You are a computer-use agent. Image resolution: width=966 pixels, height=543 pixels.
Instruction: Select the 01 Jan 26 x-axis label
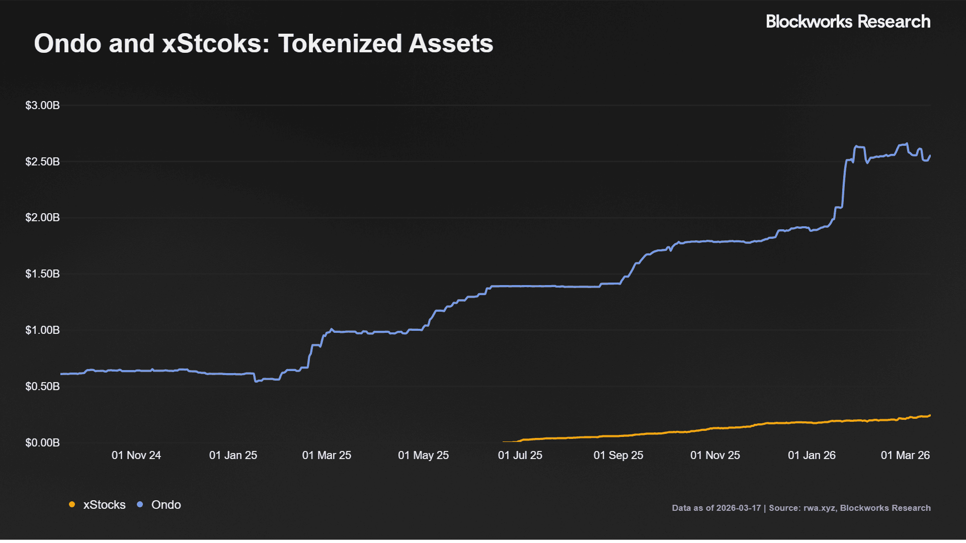[812, 456]
